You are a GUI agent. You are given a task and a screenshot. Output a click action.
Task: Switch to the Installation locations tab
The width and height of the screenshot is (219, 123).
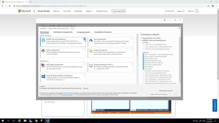pos(103,32)
